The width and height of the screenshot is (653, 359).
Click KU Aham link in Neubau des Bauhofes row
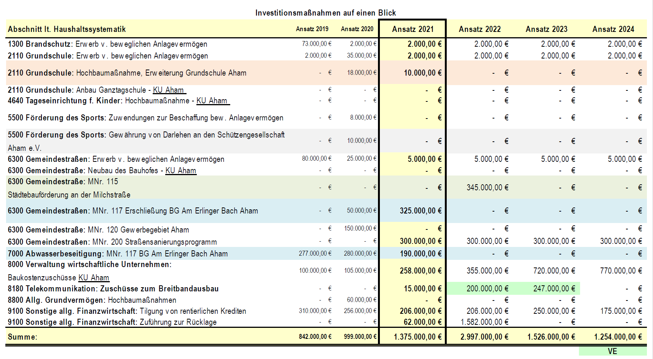point(181,171)
